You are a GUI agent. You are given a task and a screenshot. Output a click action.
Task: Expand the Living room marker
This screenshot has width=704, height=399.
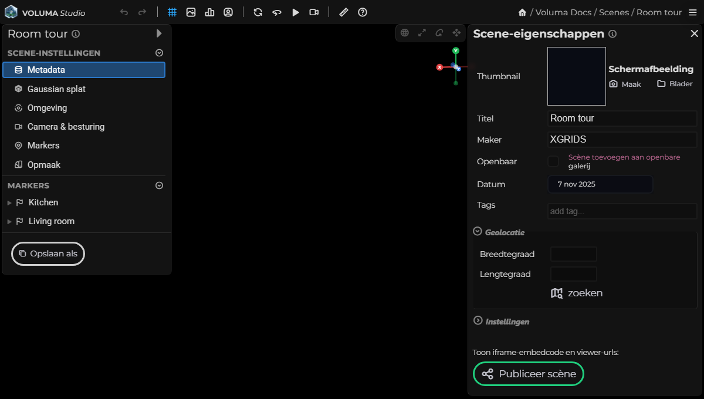click(x=9, y=222)
